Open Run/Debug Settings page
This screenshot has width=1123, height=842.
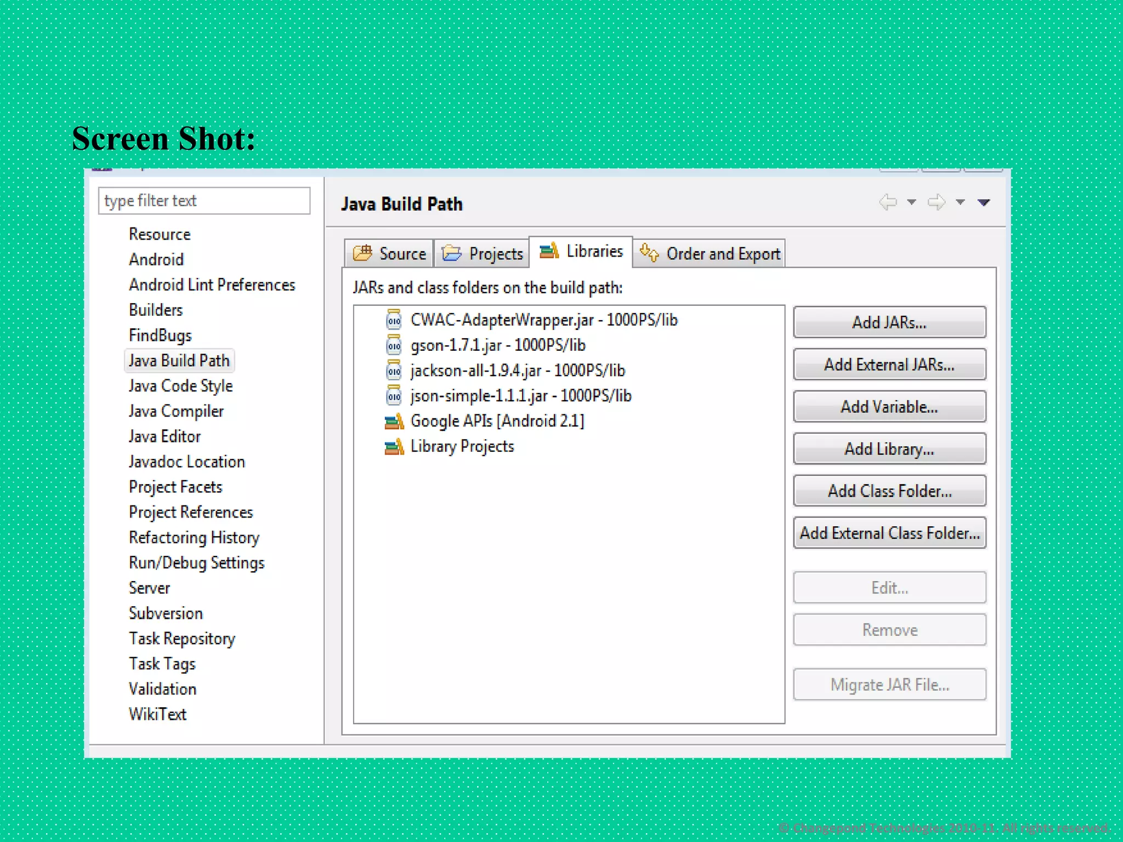(196, 562)
